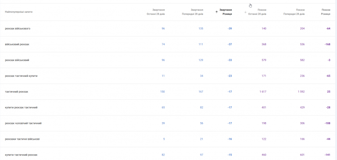Click value 150 in 'тактичний рюкзак' row
The image size is (337, 160).
162,92
